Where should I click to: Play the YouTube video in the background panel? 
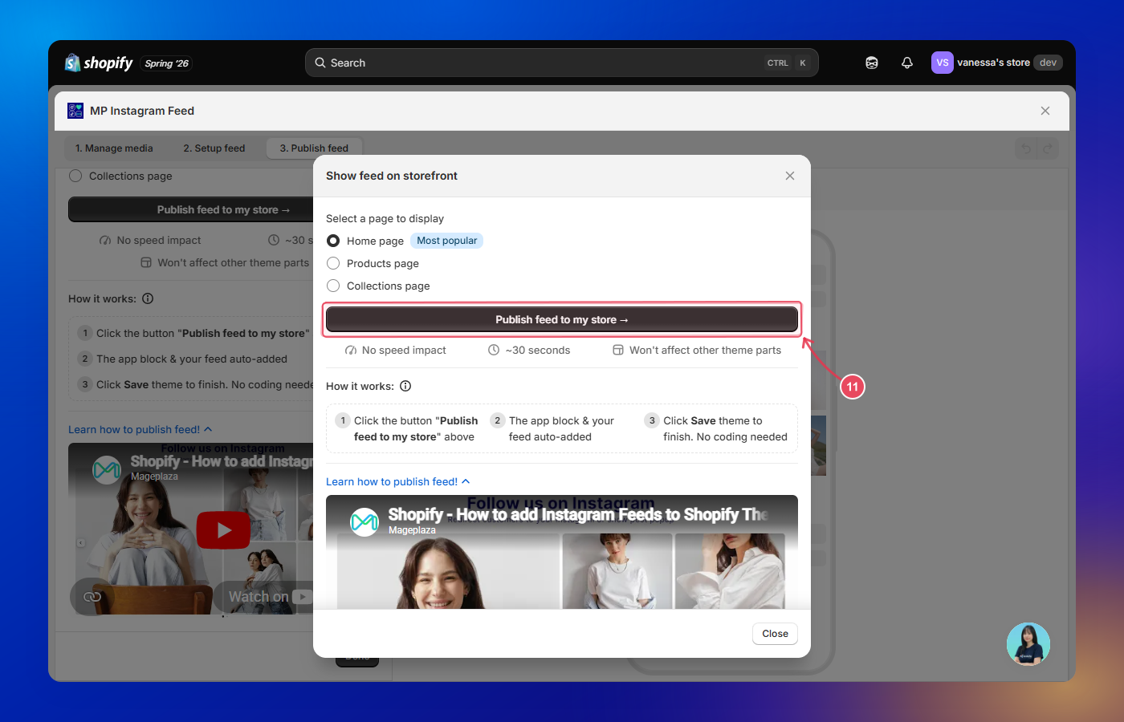point(224,530)
